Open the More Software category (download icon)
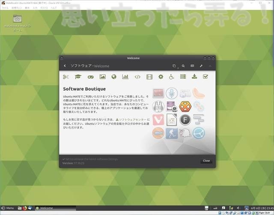274x215 pixels. click(194, 76)
